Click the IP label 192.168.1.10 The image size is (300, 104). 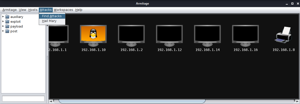(94, 50)
